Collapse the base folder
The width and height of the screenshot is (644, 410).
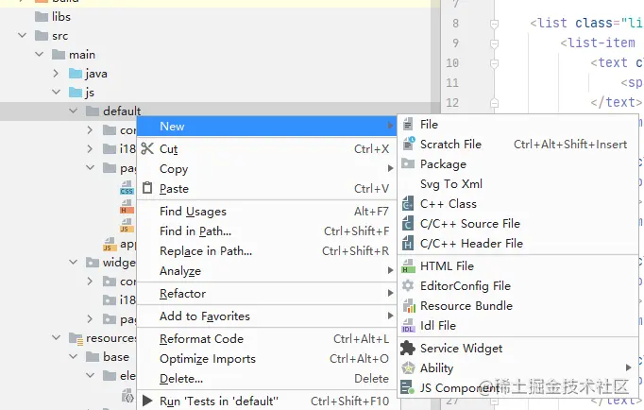click(73, 356)
